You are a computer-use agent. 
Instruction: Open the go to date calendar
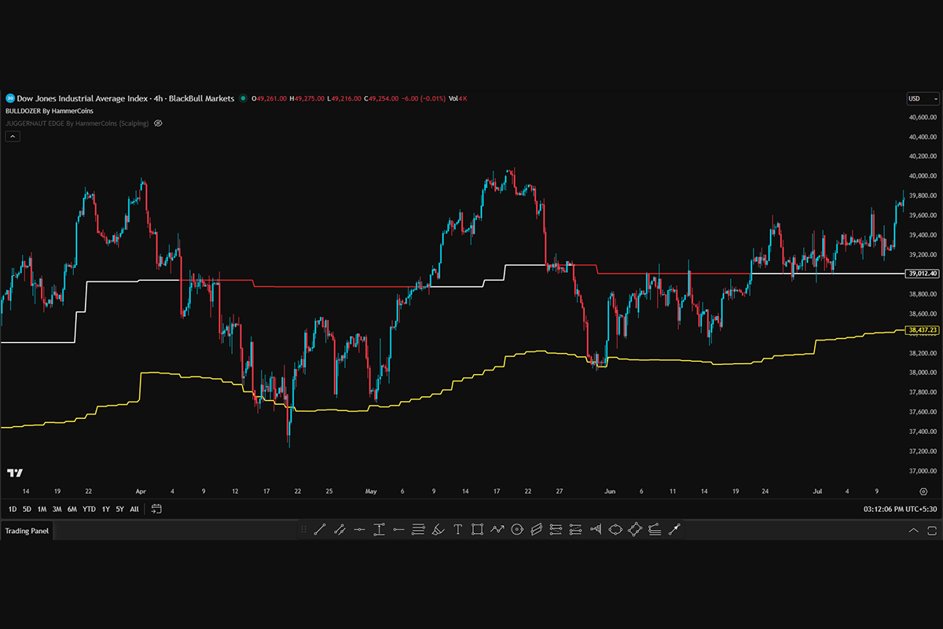156,509
